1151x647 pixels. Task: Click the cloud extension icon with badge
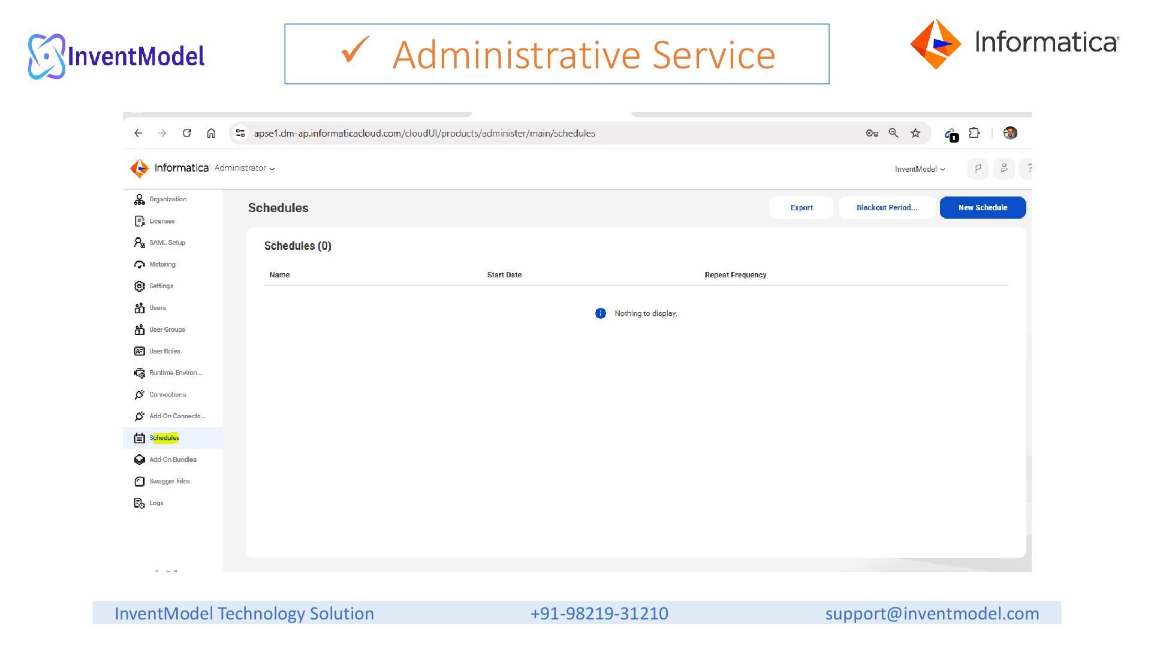951,134
